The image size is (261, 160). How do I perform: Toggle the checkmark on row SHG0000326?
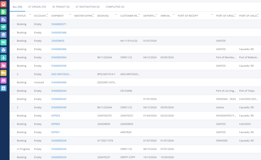coord(13,149)
